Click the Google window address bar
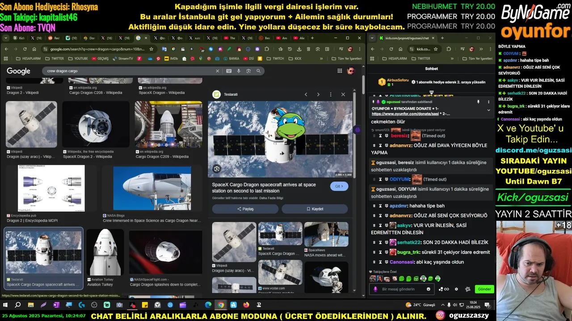 click(x=98, y=49)
